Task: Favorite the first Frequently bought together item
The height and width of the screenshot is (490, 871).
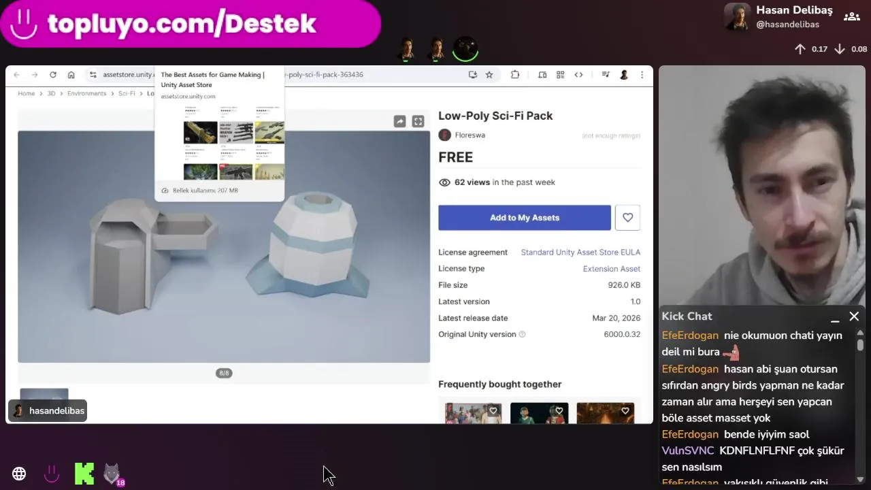Action: click(493, 411)
